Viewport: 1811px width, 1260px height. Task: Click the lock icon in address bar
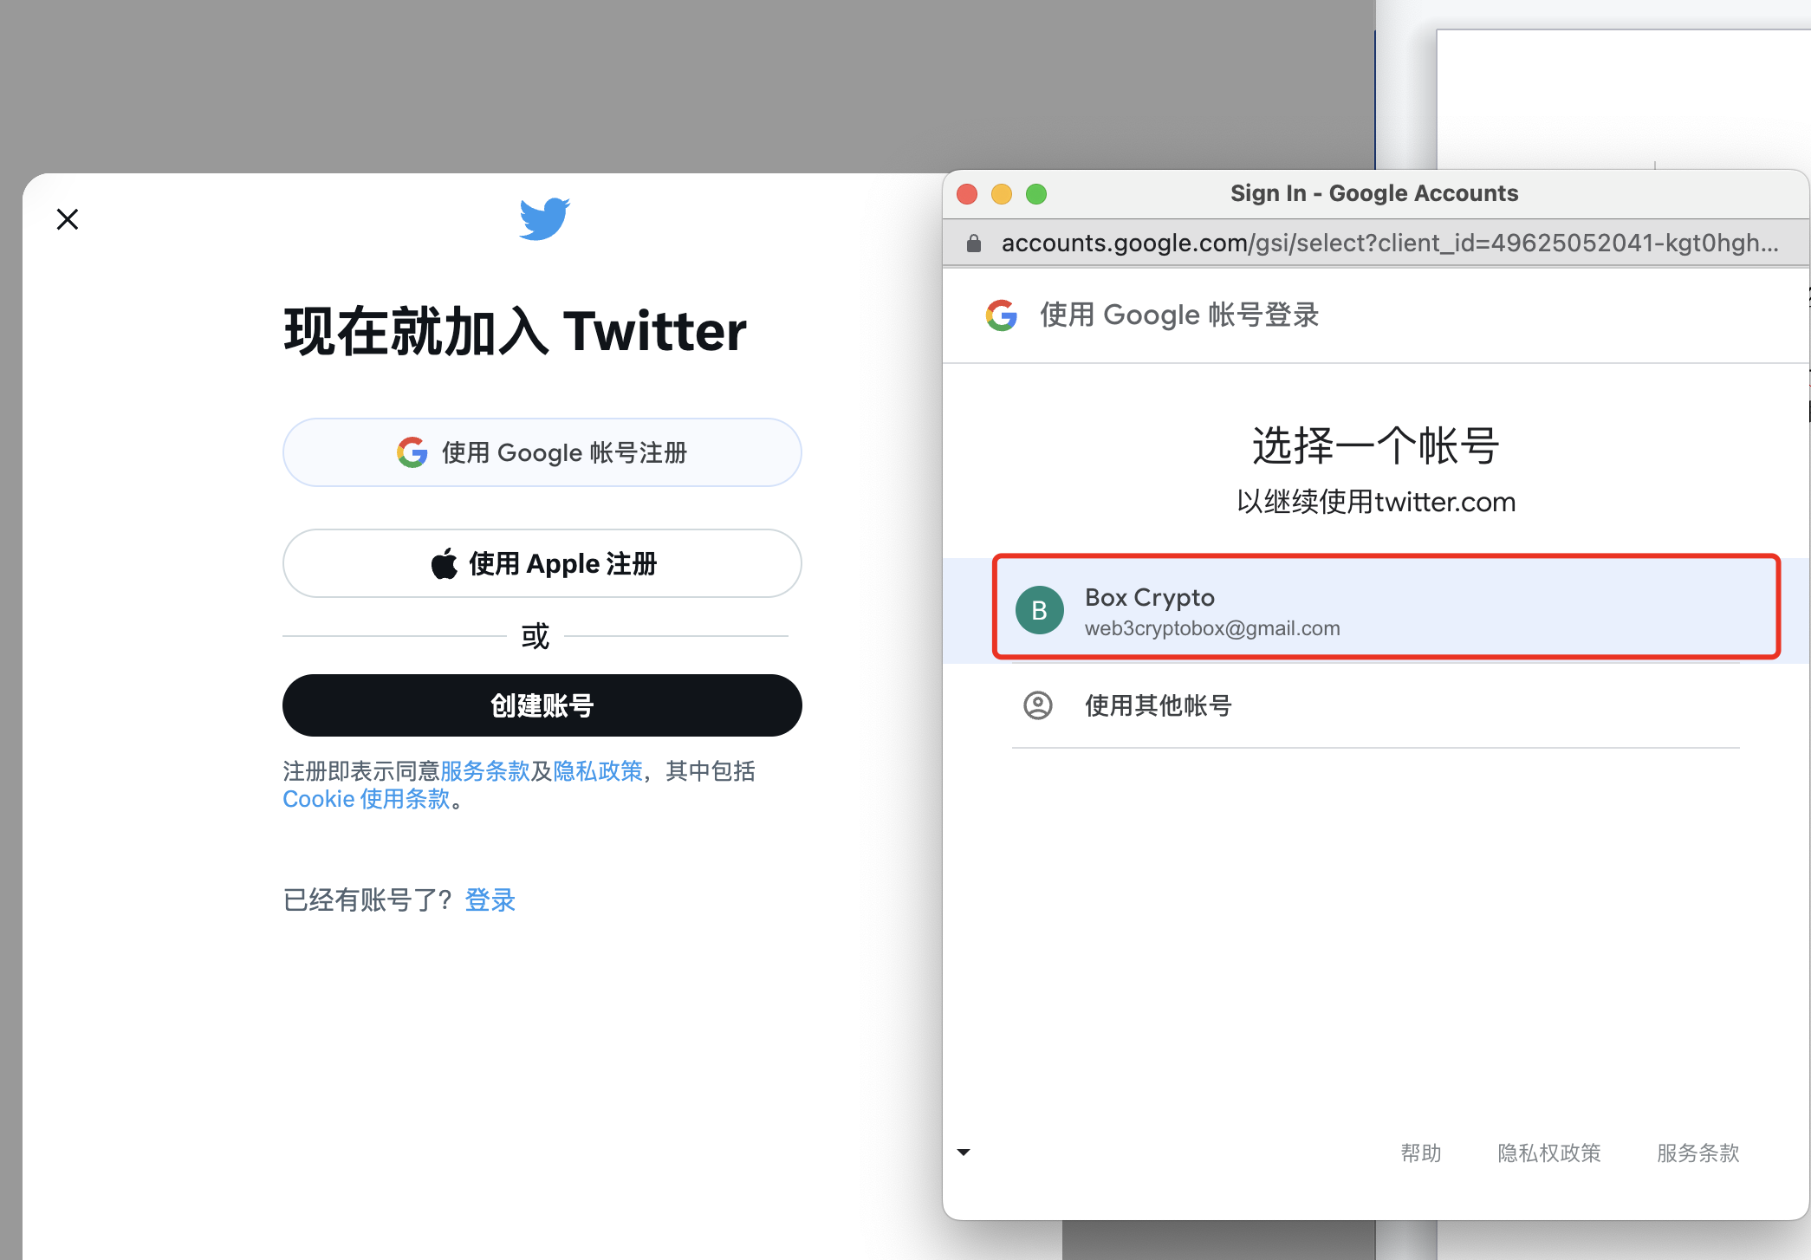(x=974, y=244)
